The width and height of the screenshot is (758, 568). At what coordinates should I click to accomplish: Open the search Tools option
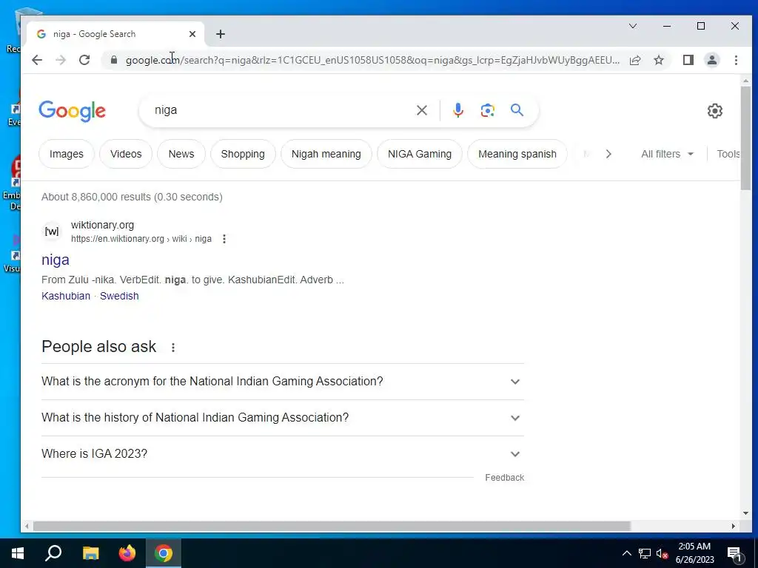[x=728, y=154]
